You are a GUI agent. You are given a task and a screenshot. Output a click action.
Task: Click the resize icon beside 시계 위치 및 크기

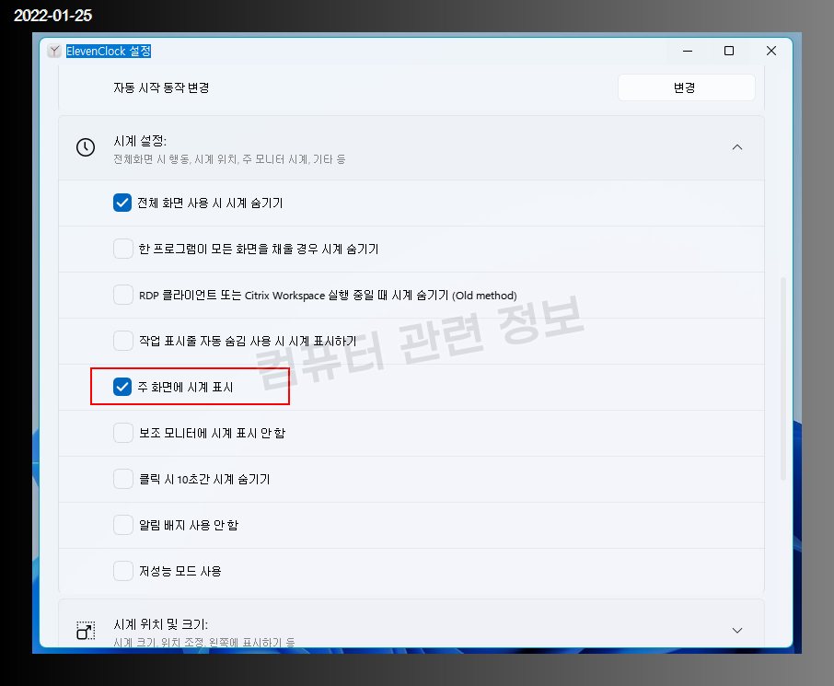pyautogui.click(x=86, y=631)
